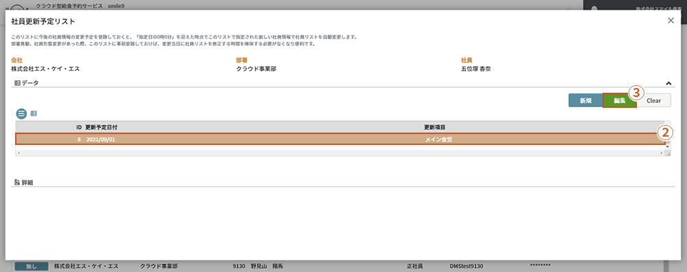Click the horizontal scrollbar left arrow
The image size is (687, 272).
click(x=19, y=153)
